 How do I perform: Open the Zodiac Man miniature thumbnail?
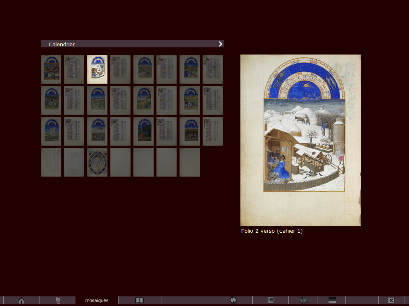tap(97, 163)
